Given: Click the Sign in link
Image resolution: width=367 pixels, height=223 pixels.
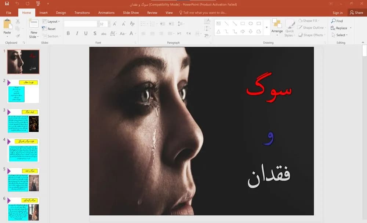Looking at the screenshot, I should pos(338,12).
